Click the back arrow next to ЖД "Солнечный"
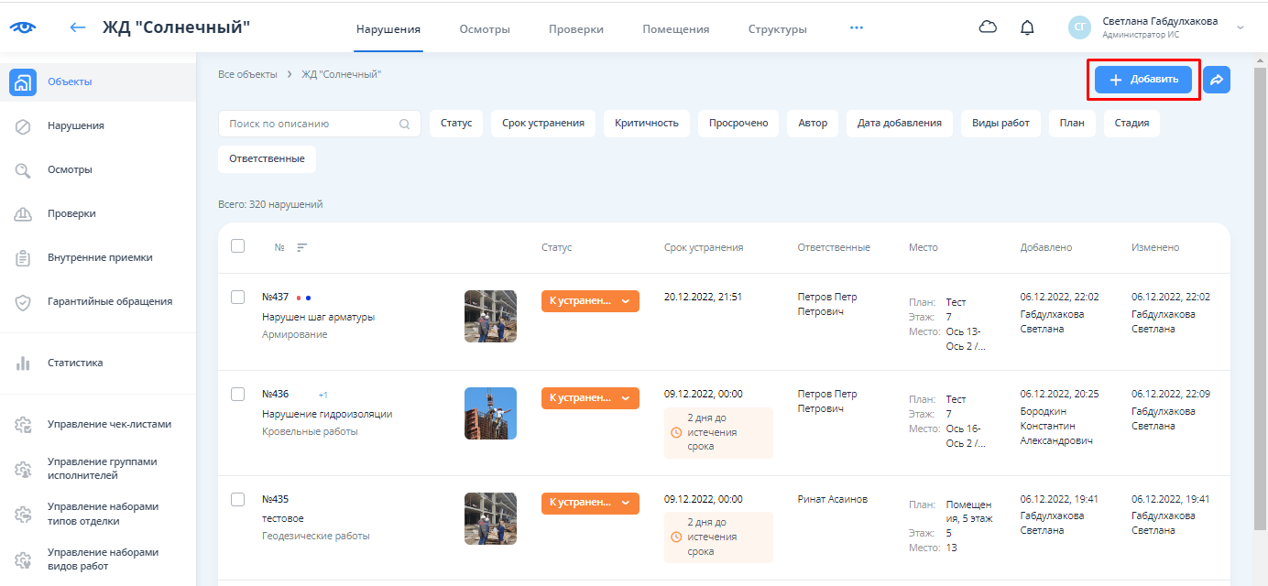The width and height of the screenshot is (1268, 586). coord(78,27)
